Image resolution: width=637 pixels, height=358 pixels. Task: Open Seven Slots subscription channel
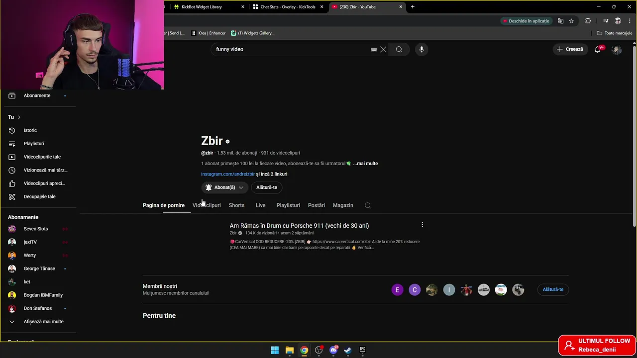coord(39,229)
